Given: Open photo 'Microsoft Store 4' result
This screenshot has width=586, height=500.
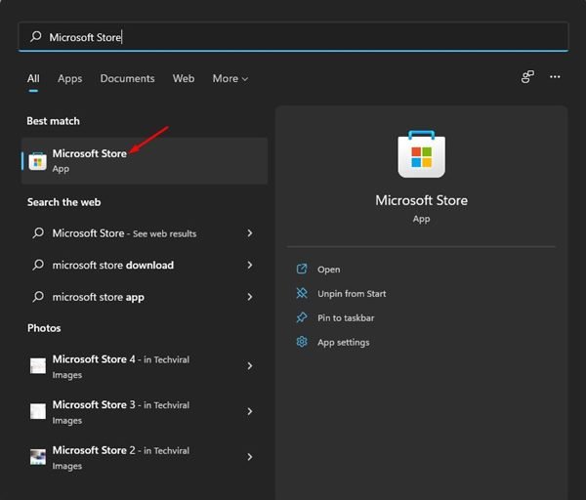Looking at the screenshot, I should pos(145,366).
